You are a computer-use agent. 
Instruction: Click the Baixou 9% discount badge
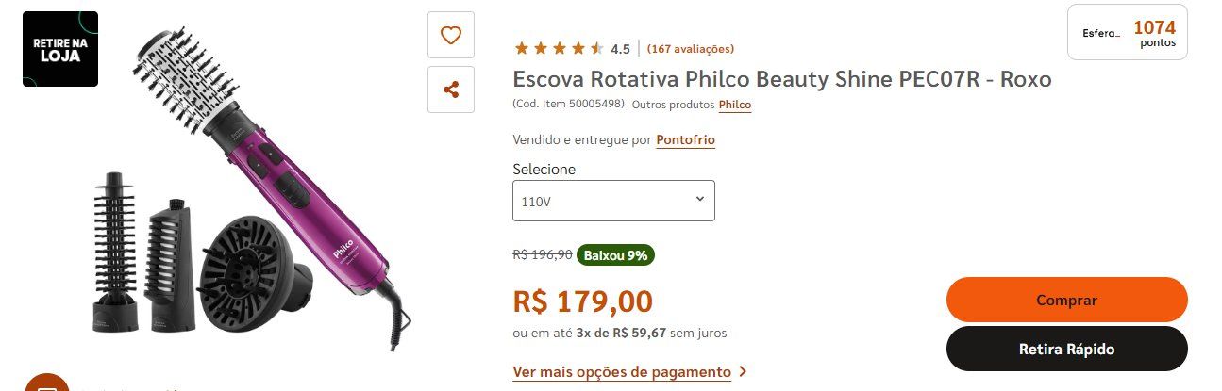(616, 254)
